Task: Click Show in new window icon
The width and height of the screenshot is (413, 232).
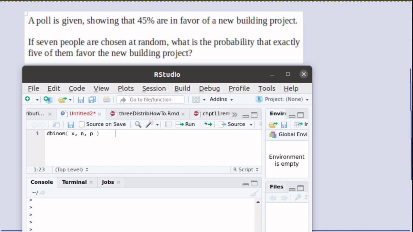Action: (56, 124)
